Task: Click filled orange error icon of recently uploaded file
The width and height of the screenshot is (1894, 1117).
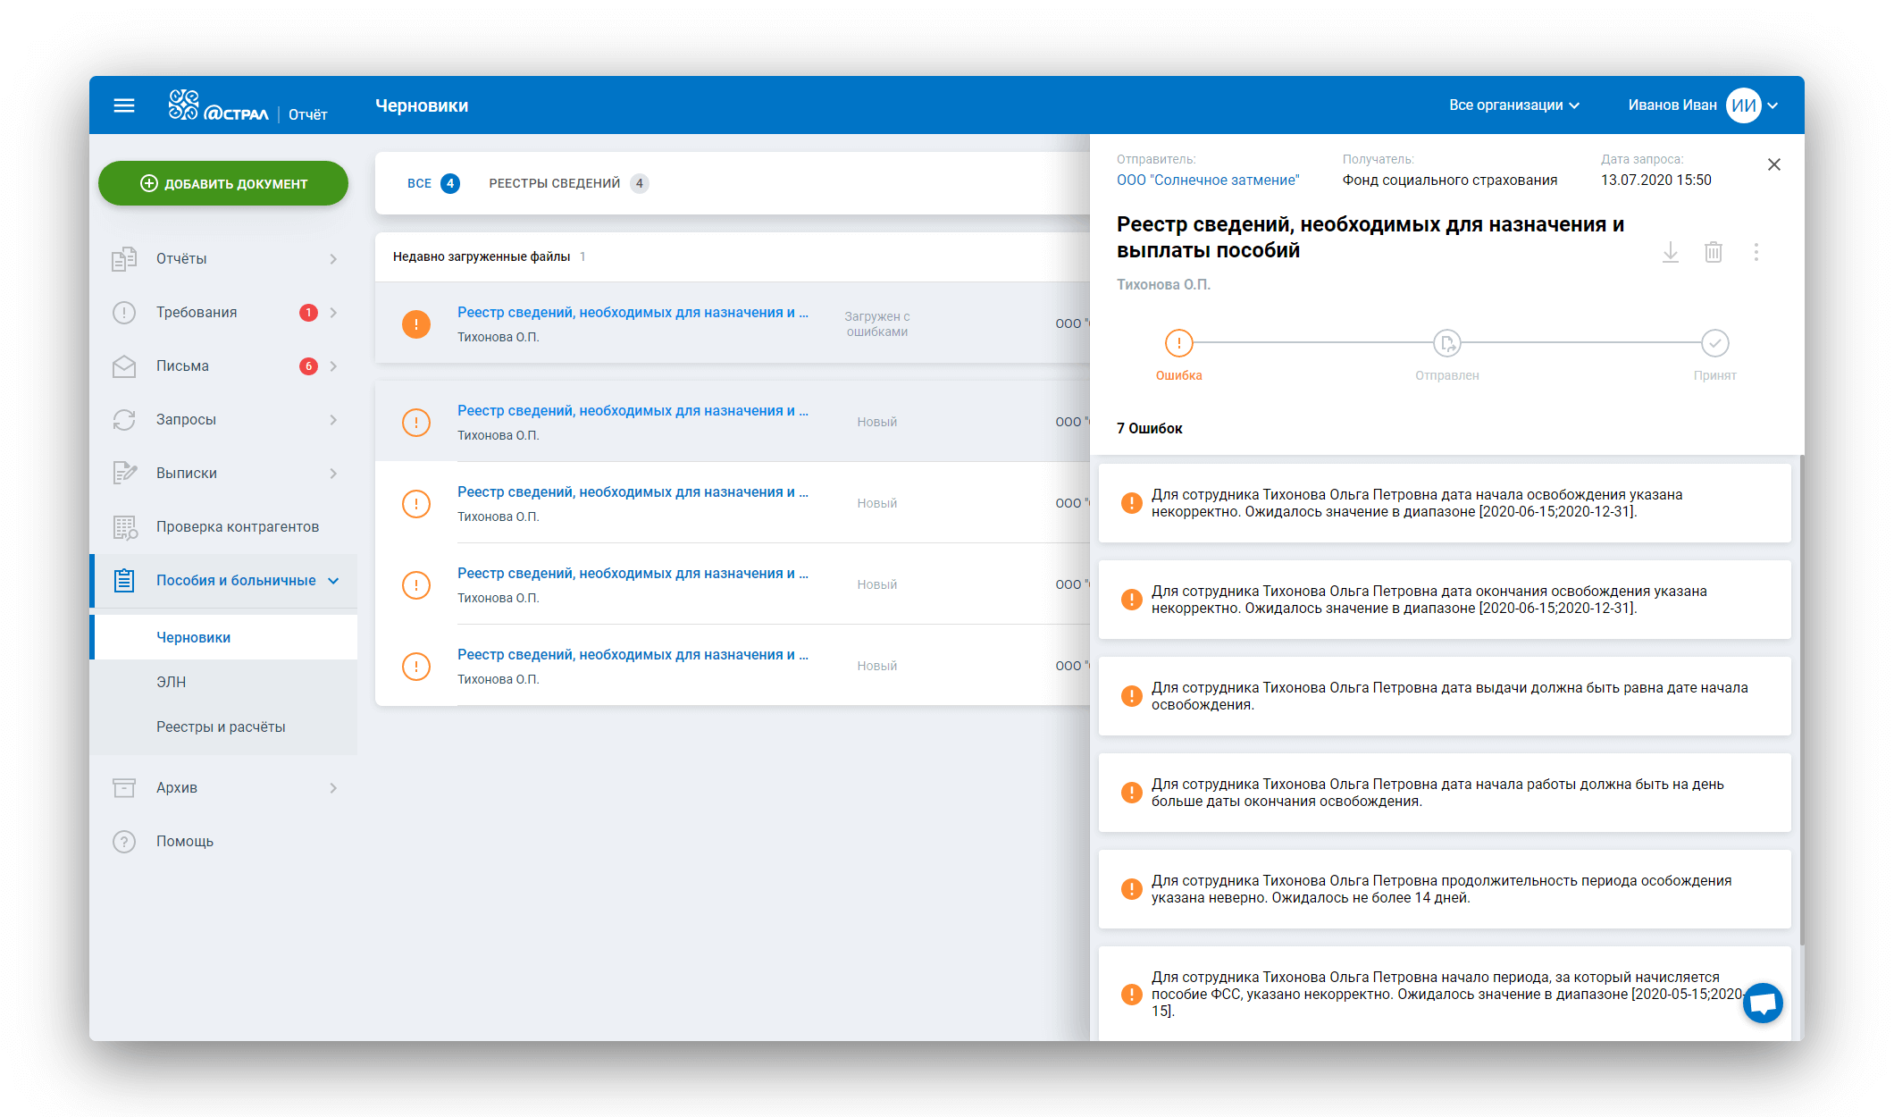Action: tap(416, 323)
